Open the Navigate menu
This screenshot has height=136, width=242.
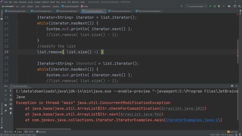click(23, 2)
